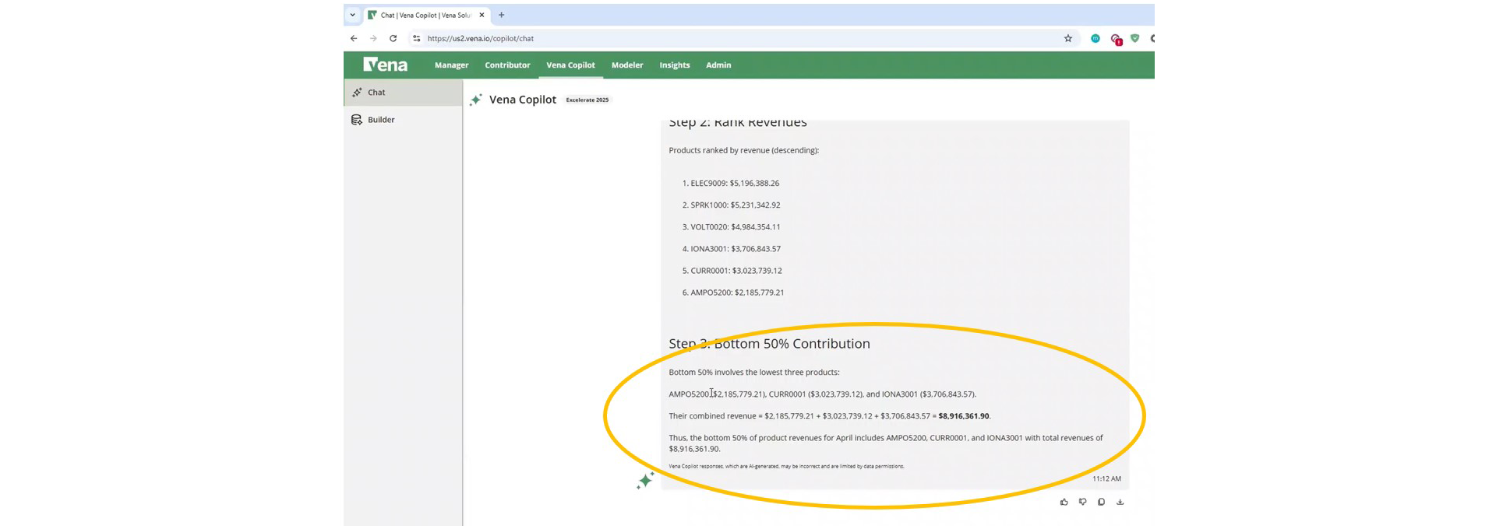Expand the tab search dropdown arrow
1496x529 pixels.
pyautogui.click(x=353, y=15)
